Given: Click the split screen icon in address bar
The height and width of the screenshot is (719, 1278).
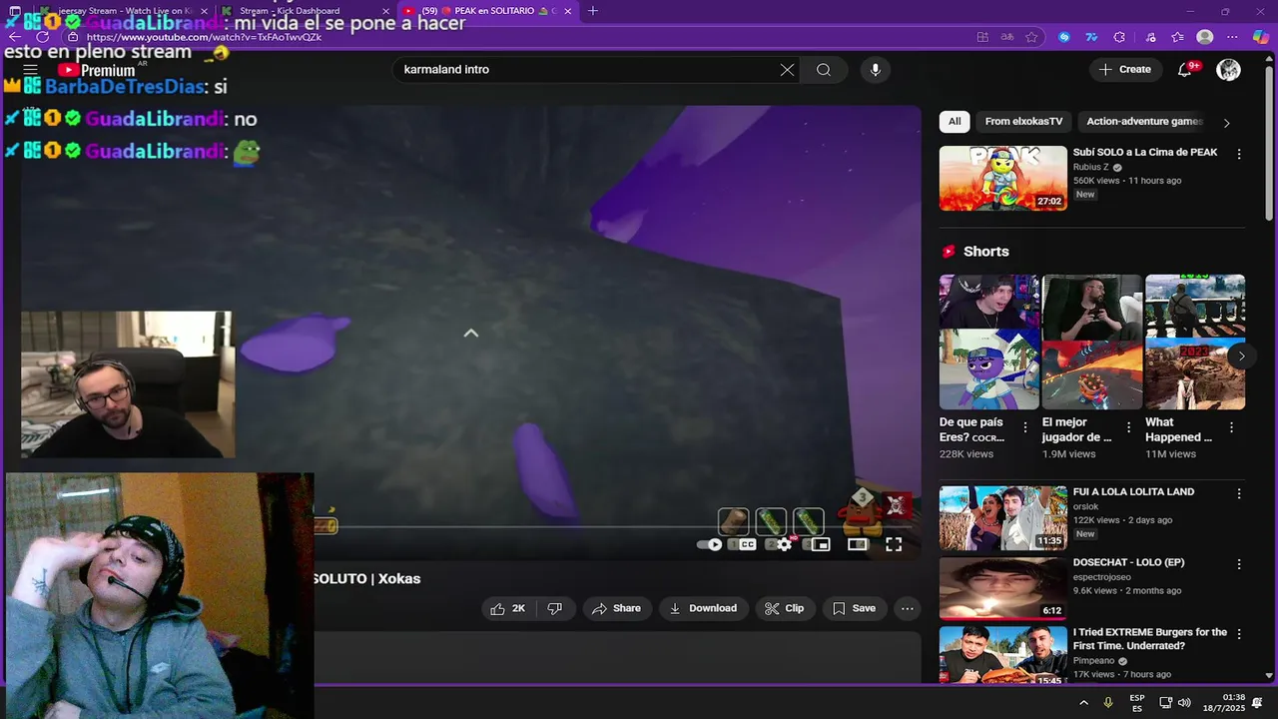Looking at the screenshot, I should click(982, 37).
